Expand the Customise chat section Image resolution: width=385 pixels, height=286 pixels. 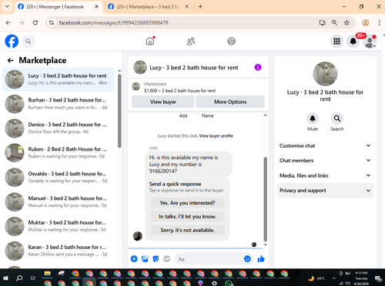point(325,145)
